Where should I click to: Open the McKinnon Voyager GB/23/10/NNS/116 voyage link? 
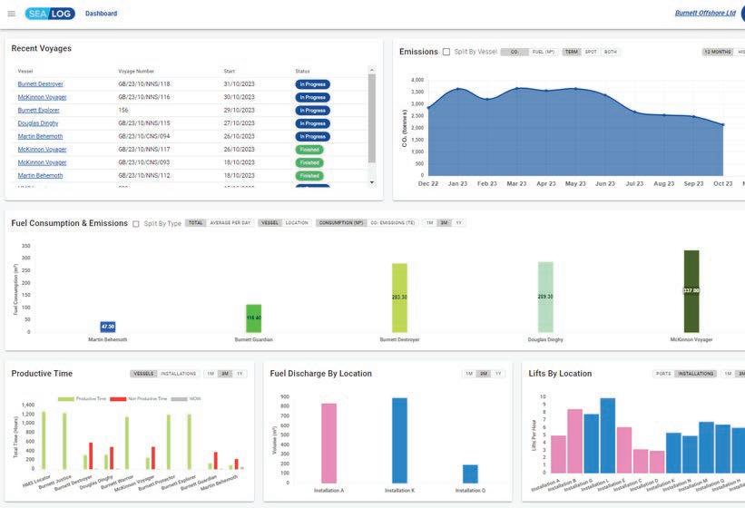coord(42,97)
